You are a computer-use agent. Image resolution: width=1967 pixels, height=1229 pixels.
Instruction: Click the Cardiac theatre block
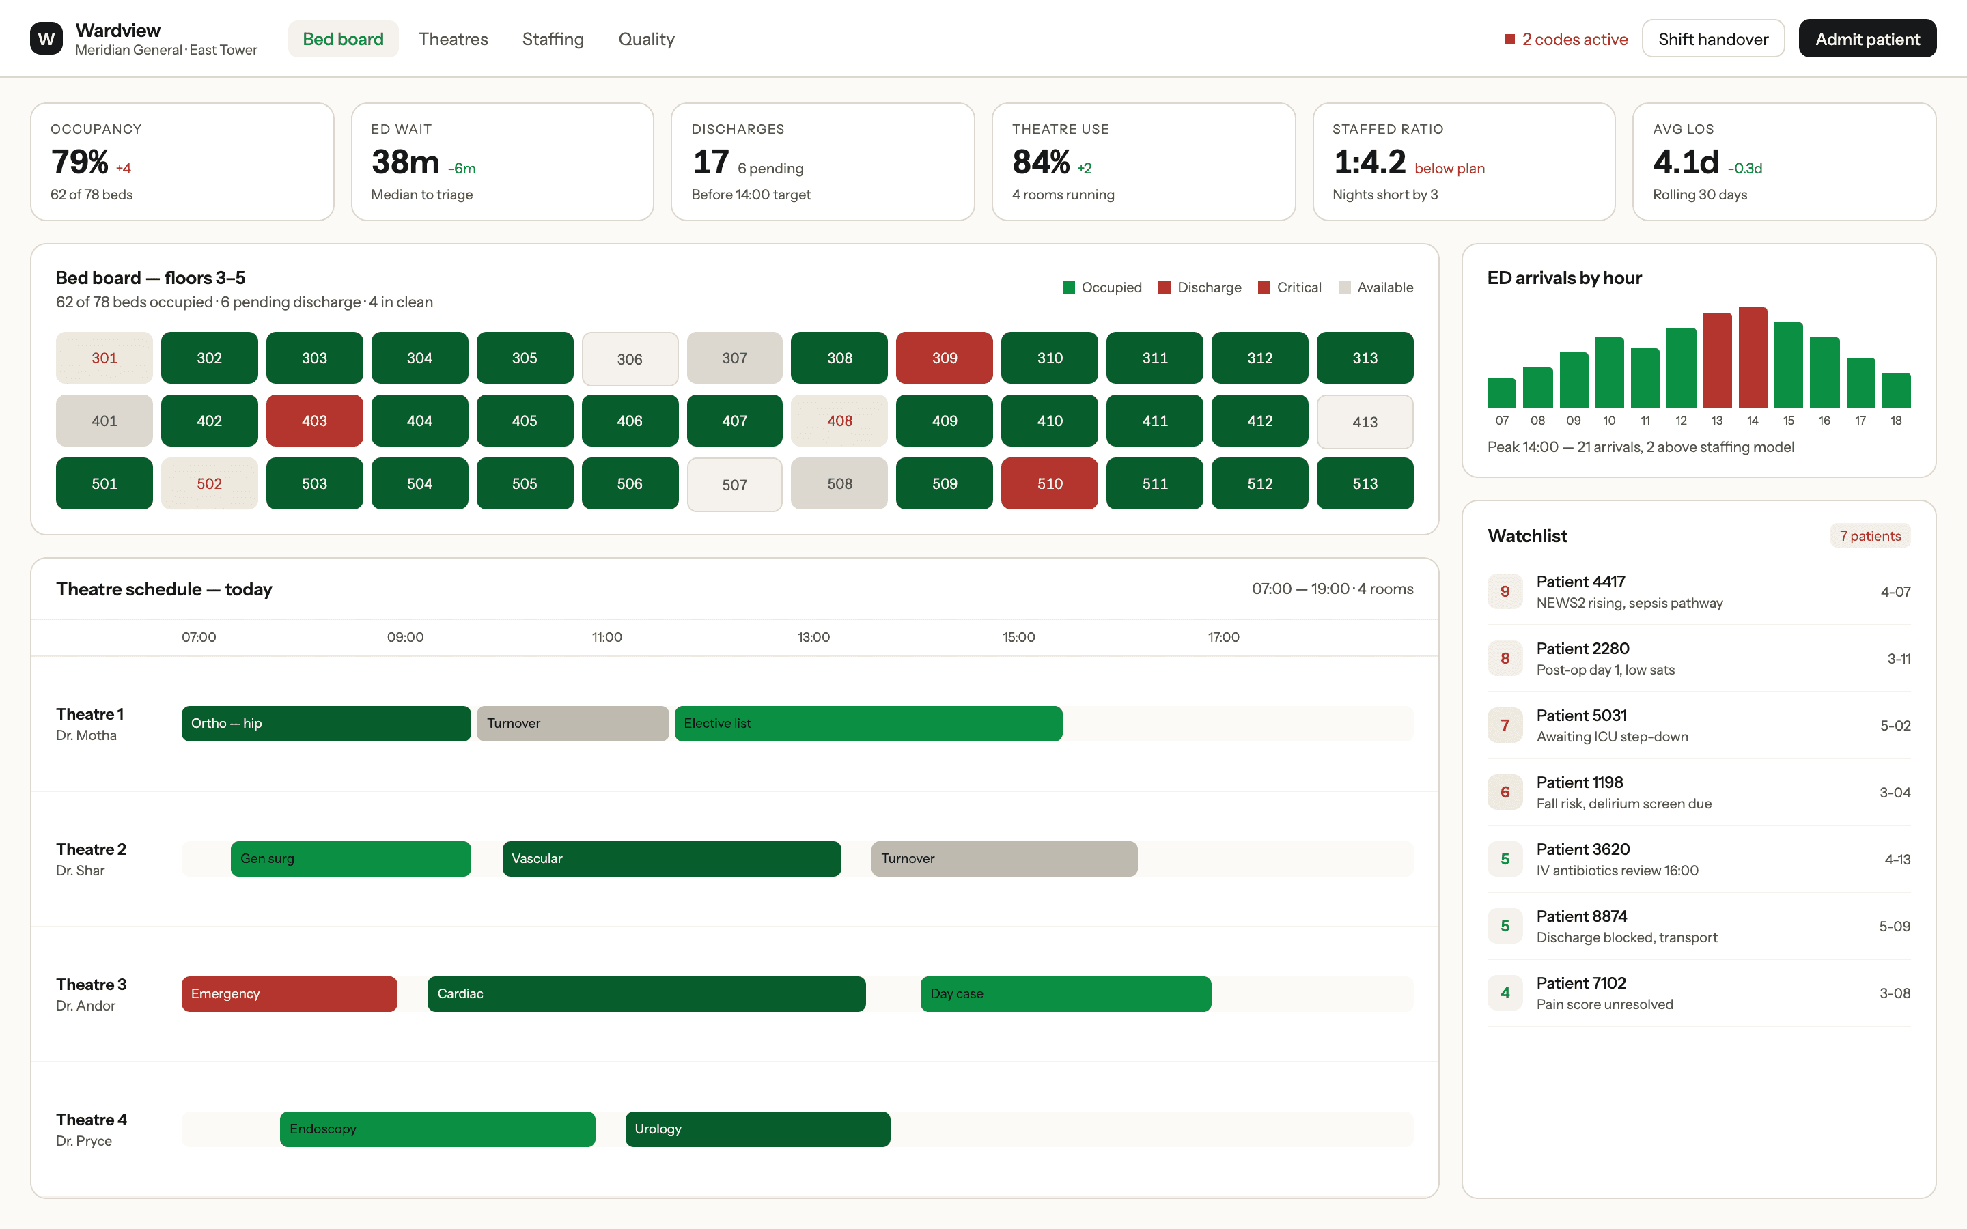(x=646, y=994)
